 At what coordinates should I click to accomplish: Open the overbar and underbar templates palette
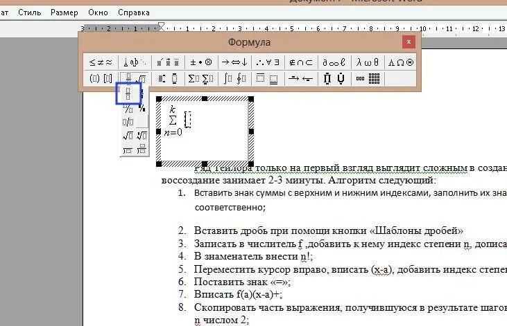268,78
